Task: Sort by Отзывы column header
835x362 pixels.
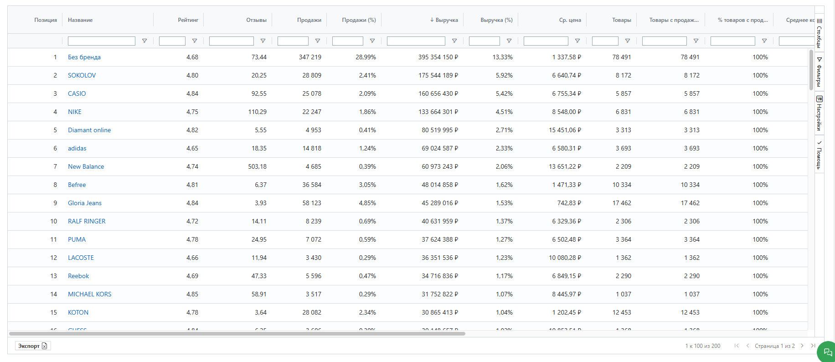Action: pos(256,20)
